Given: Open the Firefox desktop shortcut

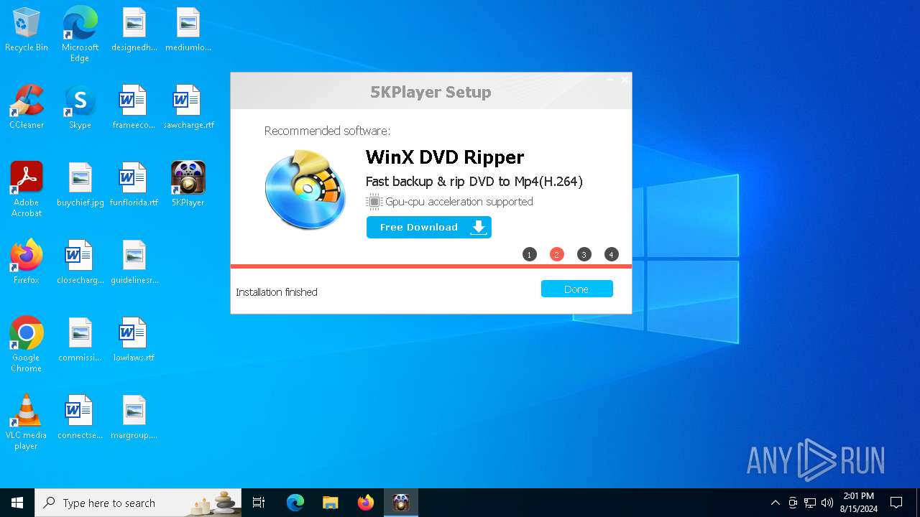Looking at the screenshot, I should pos(27,261).
